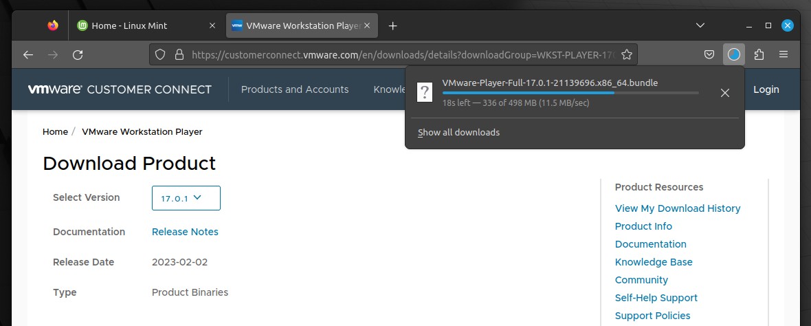Click the tracking protection shield icon
811x326 pixels.
pos(160,54)
